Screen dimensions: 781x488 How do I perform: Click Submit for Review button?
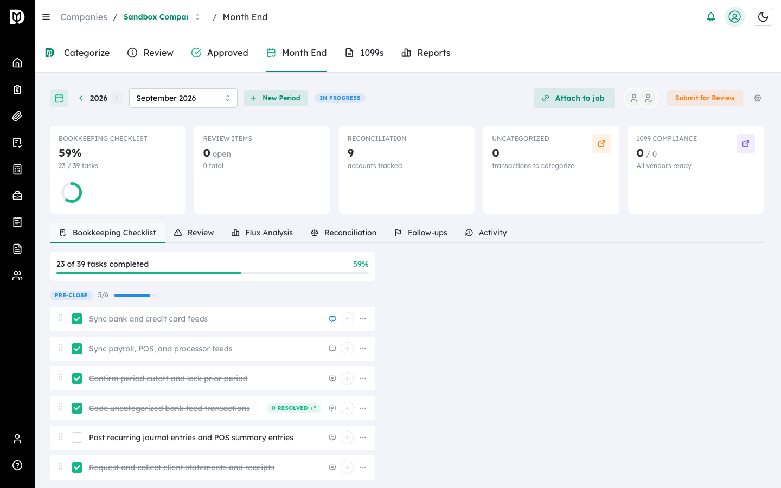pos(705,98)
